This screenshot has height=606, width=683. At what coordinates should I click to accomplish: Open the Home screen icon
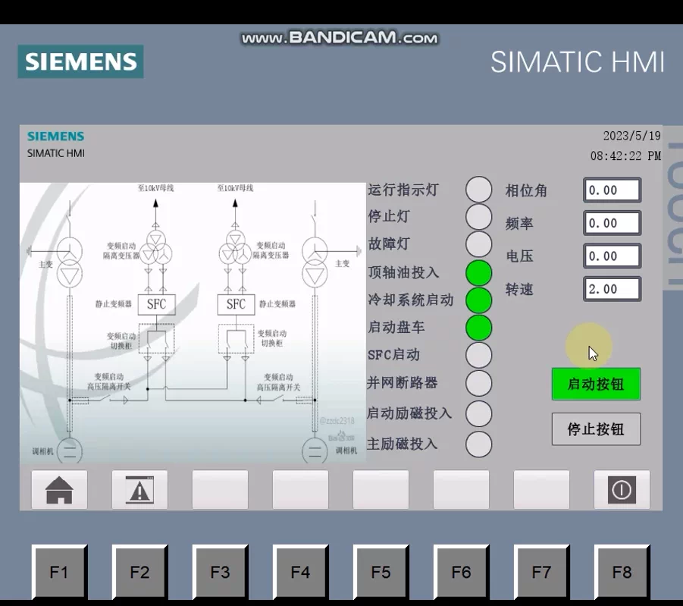pyautogui.click(x=59, y=490)
